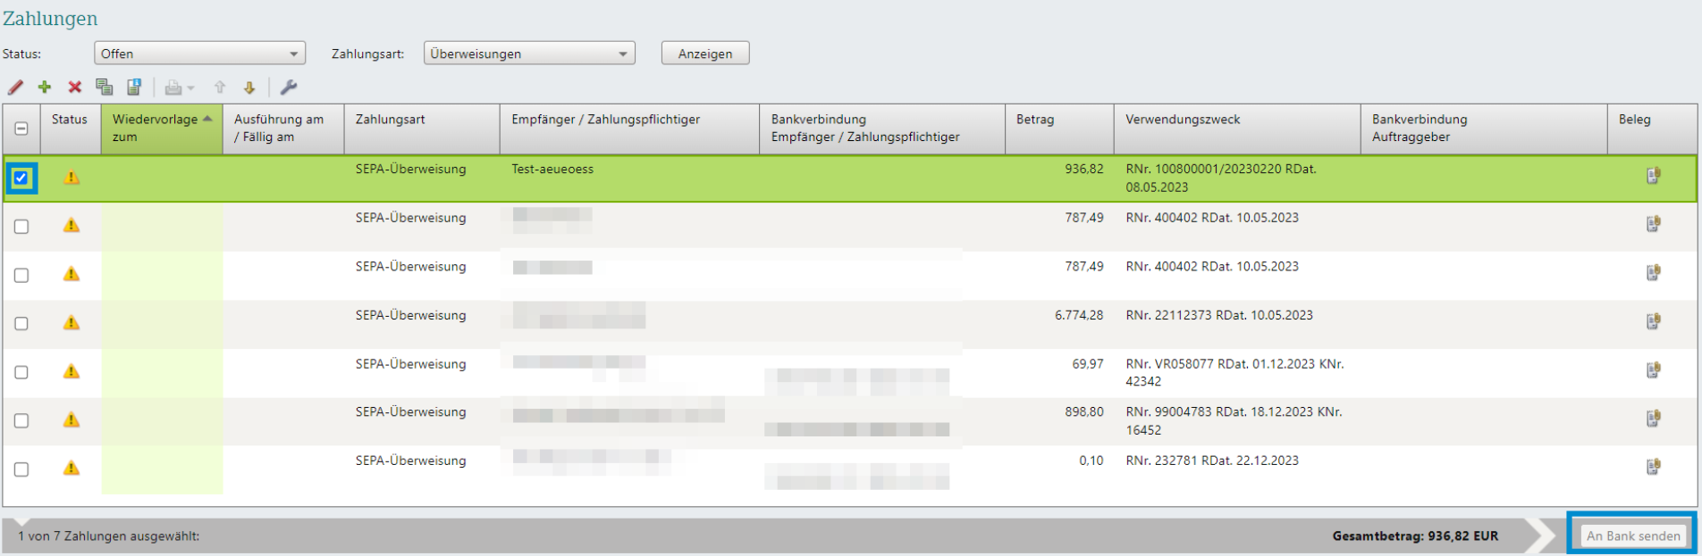1702x556 pixels.
Task: Click the red pencil edit icon
Action: (15, 87)
